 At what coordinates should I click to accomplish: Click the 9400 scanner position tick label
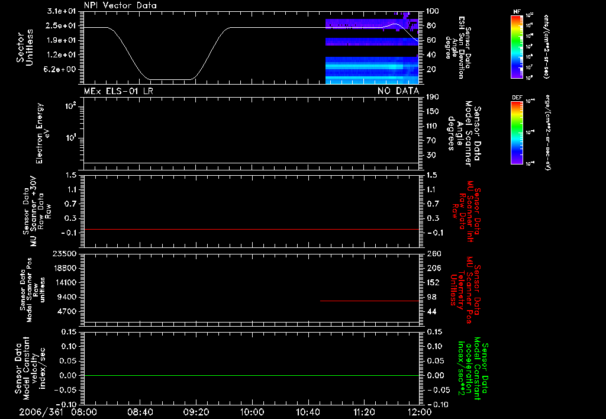click(66, 297)
